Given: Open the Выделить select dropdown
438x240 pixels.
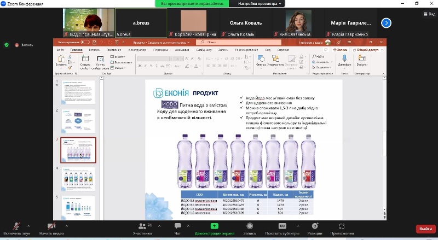Looking at the screenshot, I should tap(321, 67).
